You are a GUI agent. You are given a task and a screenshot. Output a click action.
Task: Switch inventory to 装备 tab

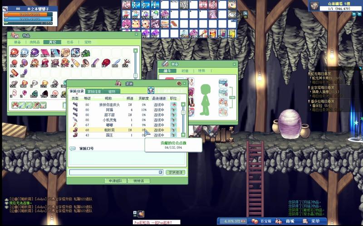click(17, 42)
